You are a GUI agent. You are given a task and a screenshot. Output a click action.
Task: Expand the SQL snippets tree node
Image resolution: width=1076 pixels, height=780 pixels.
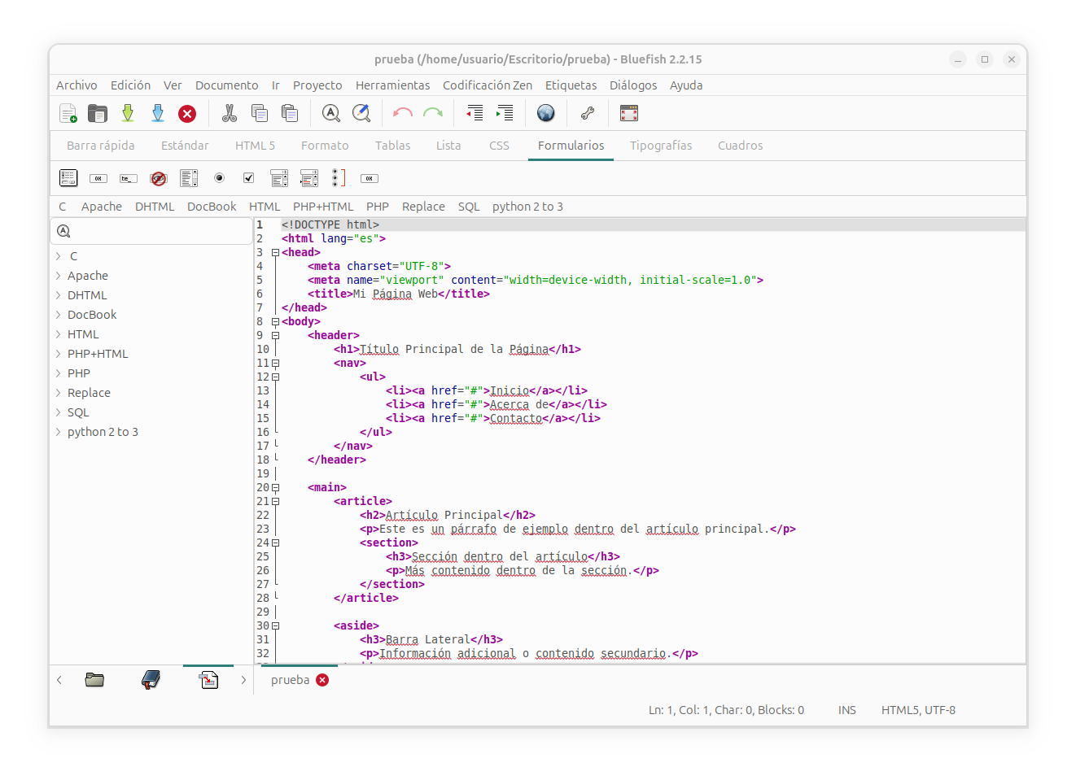[59, 412]
